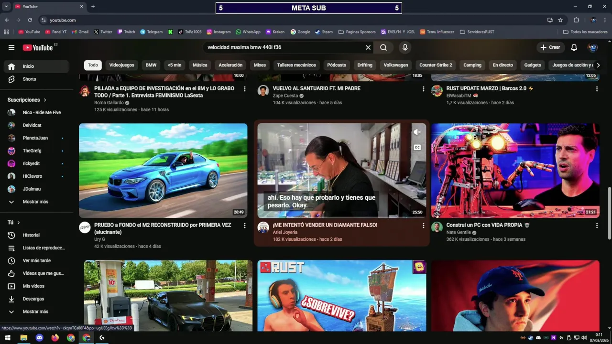The height and width of the screenshot is (344, 612).
Task: Open Historial in the sidebar
Action: click(36, 235)
